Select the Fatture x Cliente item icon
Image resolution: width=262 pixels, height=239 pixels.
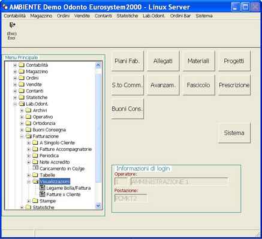point(42,194)
